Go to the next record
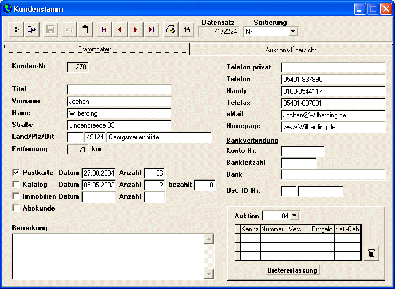 click(136, 30)
